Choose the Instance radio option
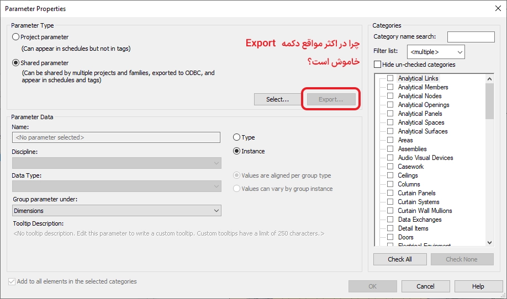507x299 pixels. tap(237, 151)
